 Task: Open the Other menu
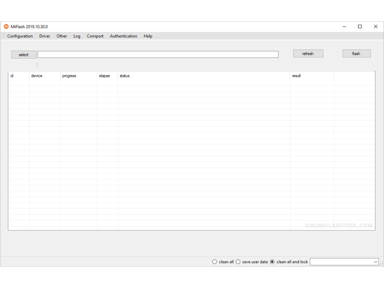pyautogui.click(x=62, y=36)
